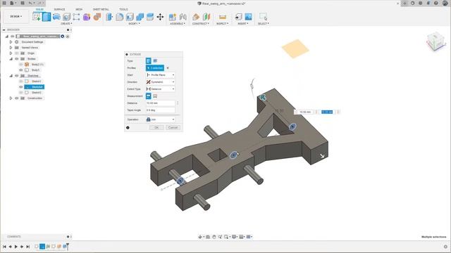Open the Modify menu label
This screenshot has width=451, height=253.
(134, 23)
